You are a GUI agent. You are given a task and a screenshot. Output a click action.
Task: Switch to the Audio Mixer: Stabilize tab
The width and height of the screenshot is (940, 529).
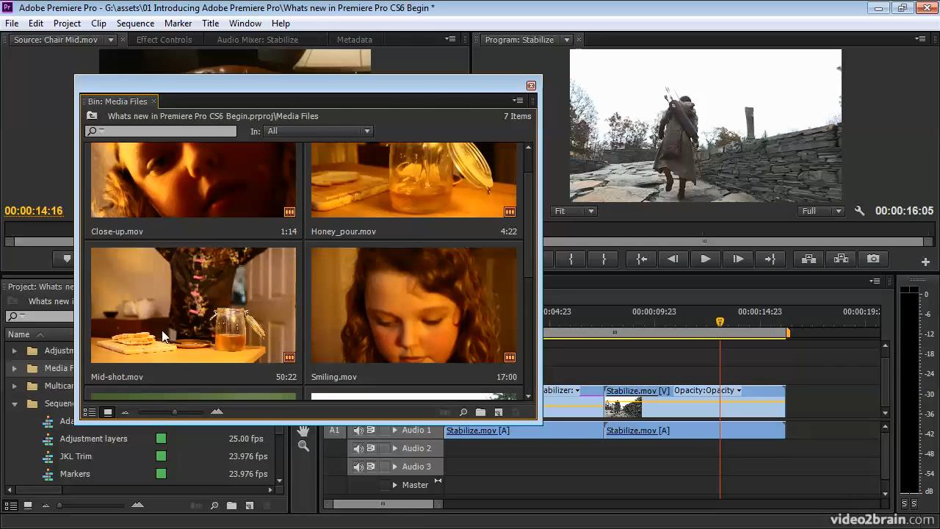click(257, 40)
